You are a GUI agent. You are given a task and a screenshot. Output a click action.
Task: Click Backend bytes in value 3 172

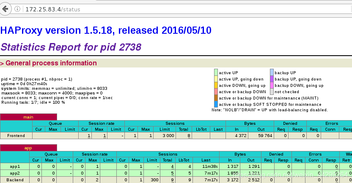233,180
